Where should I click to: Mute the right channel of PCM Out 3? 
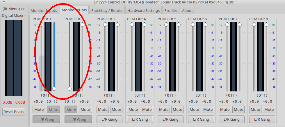click(116, 109)
